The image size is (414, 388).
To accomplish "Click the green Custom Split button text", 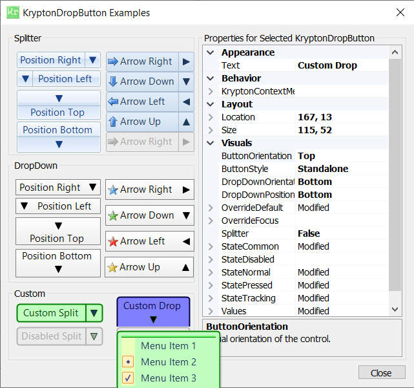I will [51, 313].
